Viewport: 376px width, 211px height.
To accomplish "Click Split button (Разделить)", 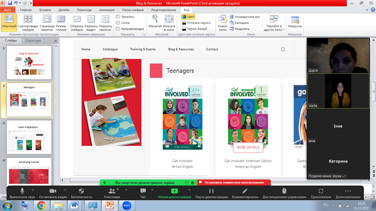I will point(239,29).
